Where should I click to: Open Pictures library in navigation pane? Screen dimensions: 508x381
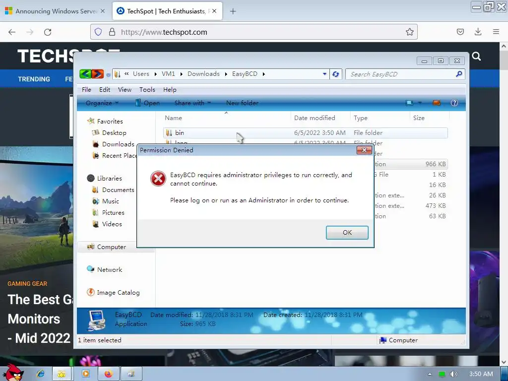click(x=113, y=212)
